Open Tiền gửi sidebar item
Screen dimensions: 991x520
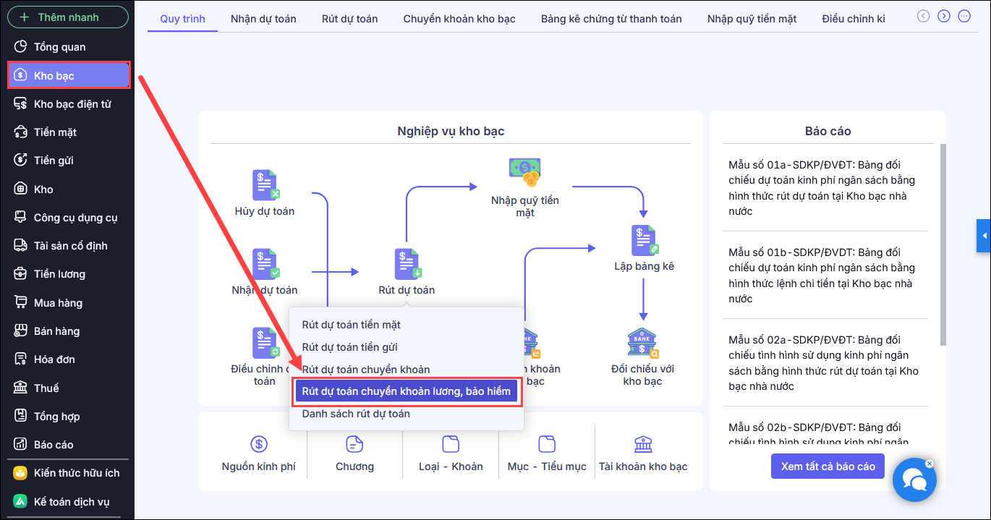tap(68, 161)
